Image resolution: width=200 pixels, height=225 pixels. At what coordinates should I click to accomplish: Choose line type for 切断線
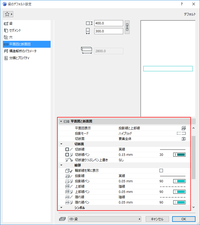click(x=173, y=149)
